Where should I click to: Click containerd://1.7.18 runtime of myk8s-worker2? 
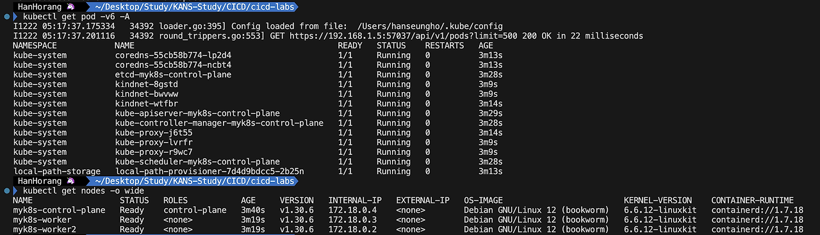point(757,229)
